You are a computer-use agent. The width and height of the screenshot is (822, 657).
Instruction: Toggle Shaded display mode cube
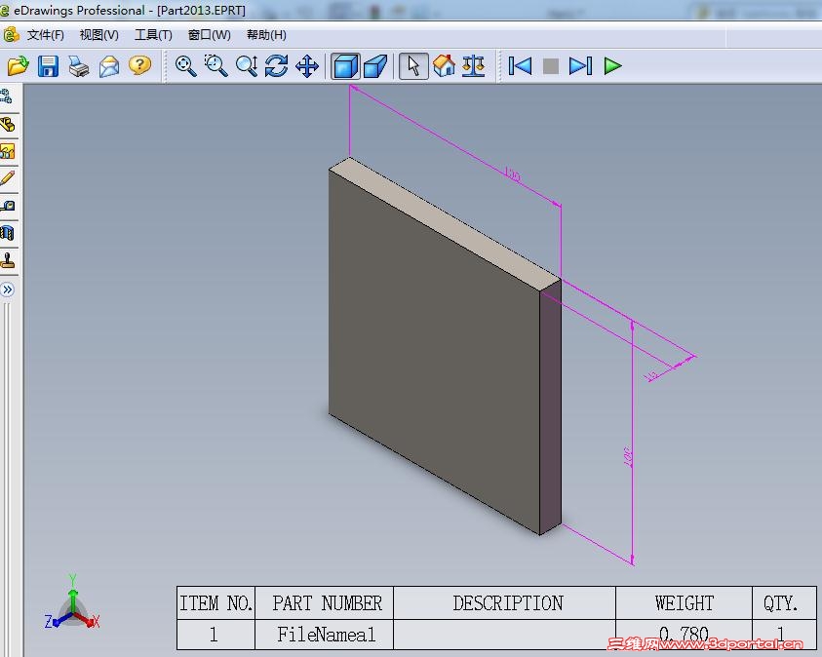(345, 66)
